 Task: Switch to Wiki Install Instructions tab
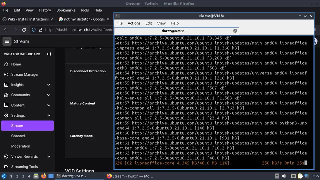27,19
